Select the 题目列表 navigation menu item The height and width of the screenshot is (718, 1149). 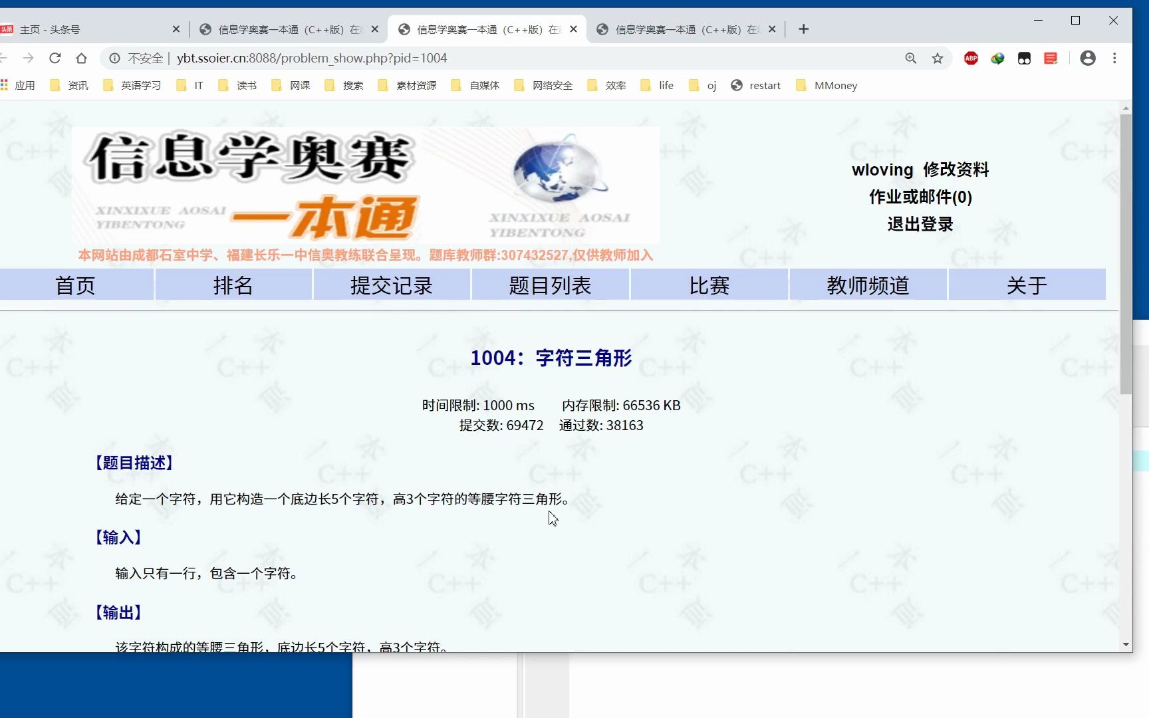tap(550, 285)
